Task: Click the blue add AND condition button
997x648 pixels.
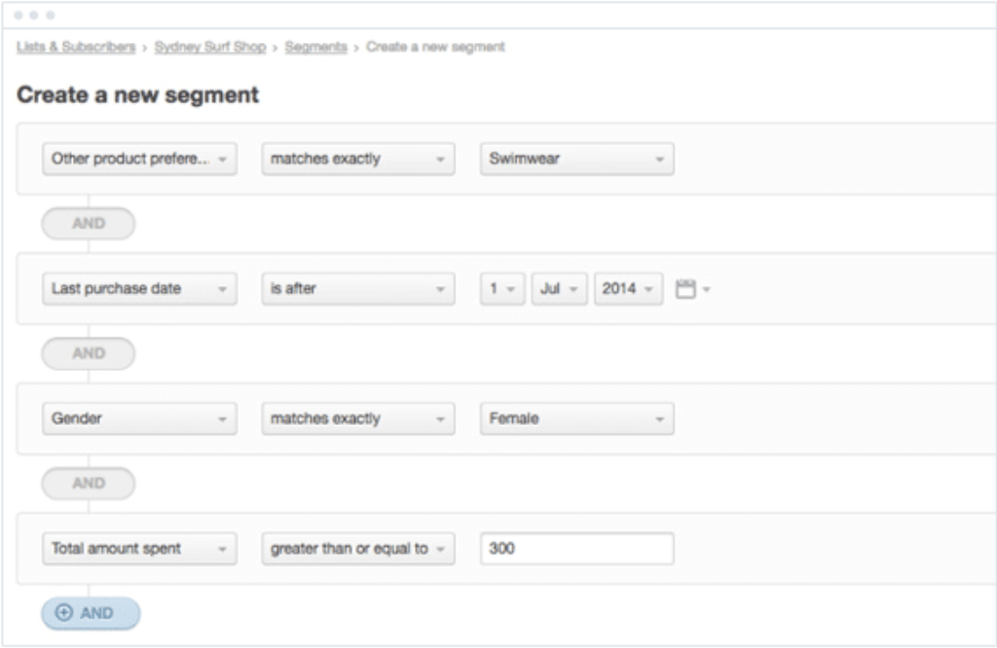Action: pos(91,613)
